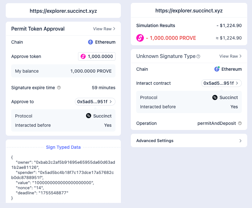This screenshot has width=252, height=208.
Task: Click the '≈ $1,224.90' value
Action: pos(229,38)
